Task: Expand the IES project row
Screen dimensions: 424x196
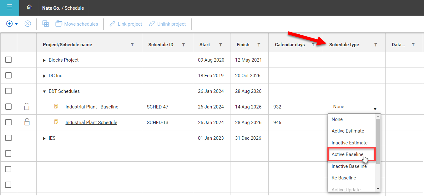Action: [x=44, y=138]
